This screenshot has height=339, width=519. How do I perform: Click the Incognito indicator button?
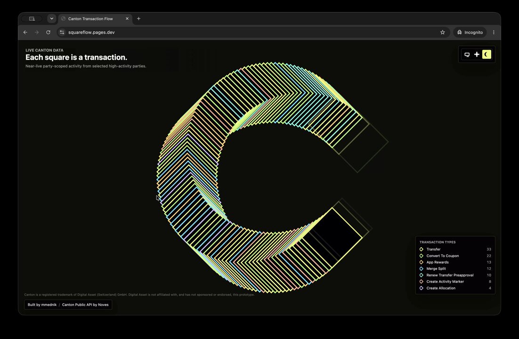pyautogui.click(x=470, y=32)
